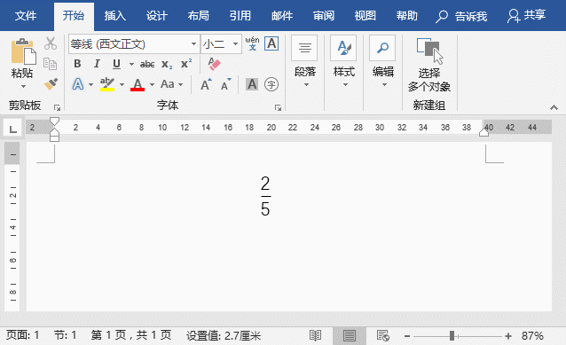
Task: Click the shrink font size icon
Action: tap(226, 84)
